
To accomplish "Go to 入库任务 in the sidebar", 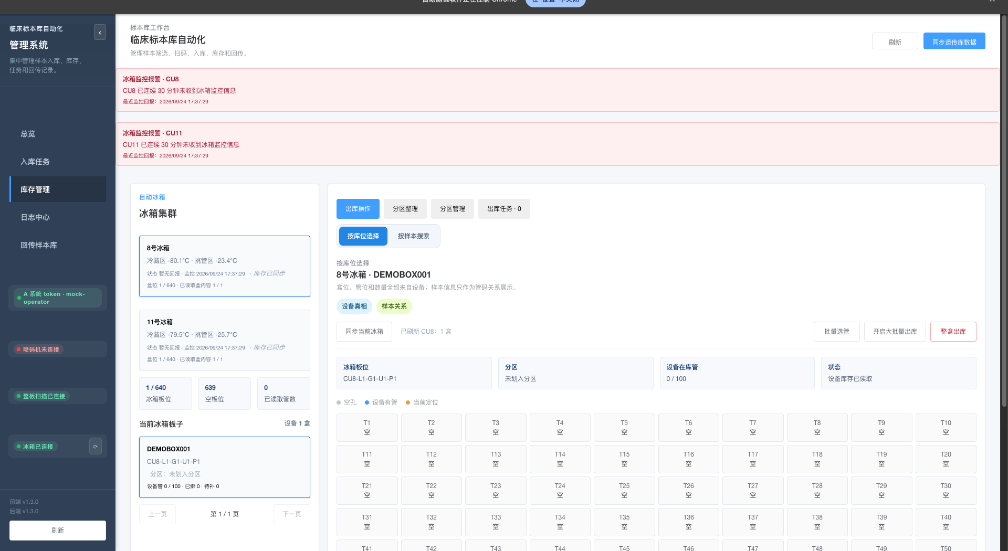I will (x=58, y=162).
